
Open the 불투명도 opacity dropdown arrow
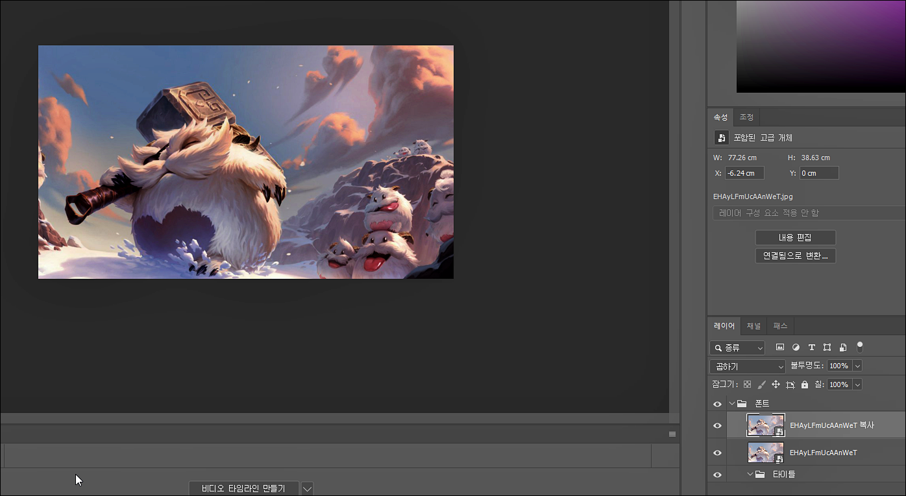tap(857, 366)
